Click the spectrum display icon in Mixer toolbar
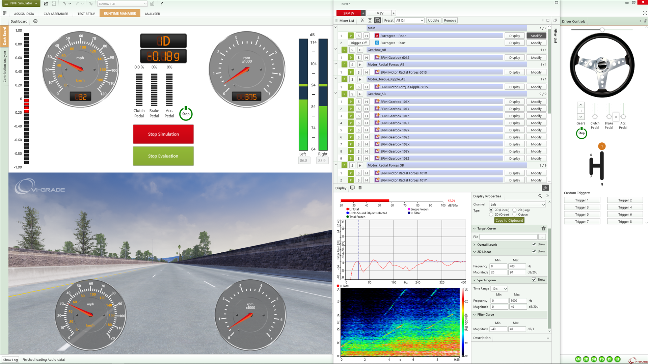Screen dimensions: 648x364 point(377,20)
